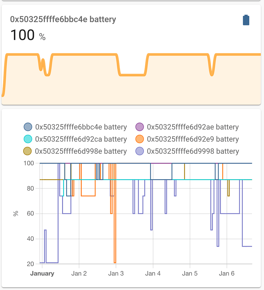Click the Jan 4 axis label
This screenshot has width=264, height=290.
pyautogui.click(x=153, y=273)
